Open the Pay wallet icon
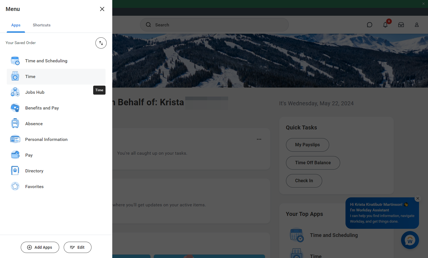Image resolution: width=428 pixels, height=258 pixels. point(15,155)
